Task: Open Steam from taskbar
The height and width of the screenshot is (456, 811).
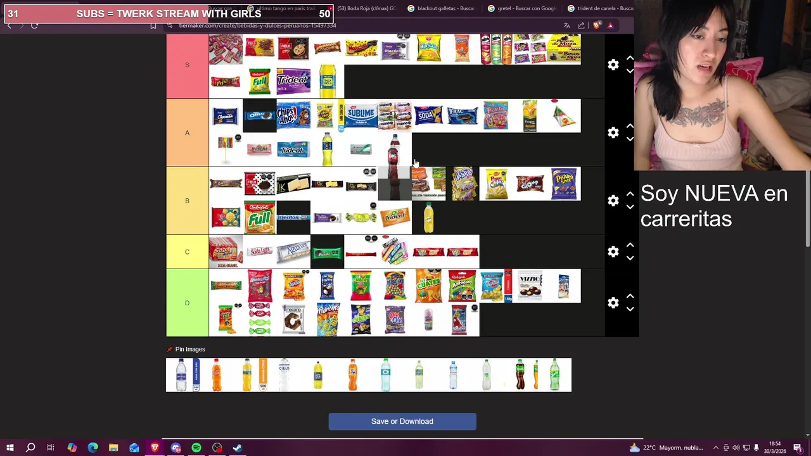Action: [x=238, y=448]
